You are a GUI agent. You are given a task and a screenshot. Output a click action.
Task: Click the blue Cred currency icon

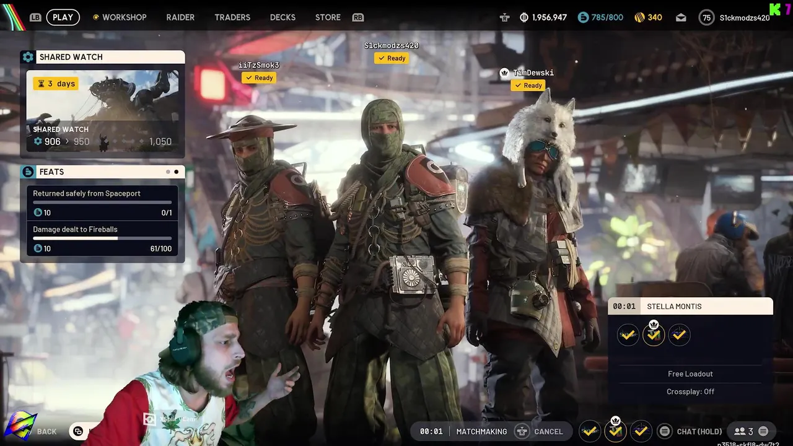point(583,17)
